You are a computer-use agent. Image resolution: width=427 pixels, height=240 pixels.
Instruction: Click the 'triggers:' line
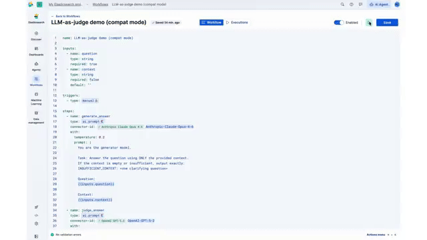(71, 95)
